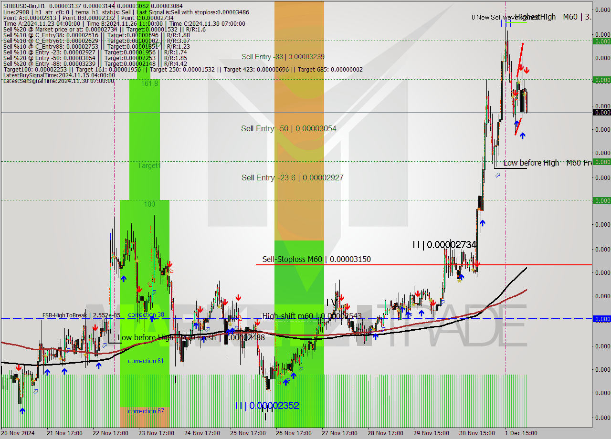Click the black current-price tag on price axis
611x439 pixels.
tap(601, 112)
